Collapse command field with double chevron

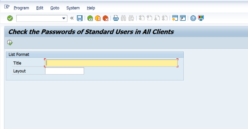(72, 18)
